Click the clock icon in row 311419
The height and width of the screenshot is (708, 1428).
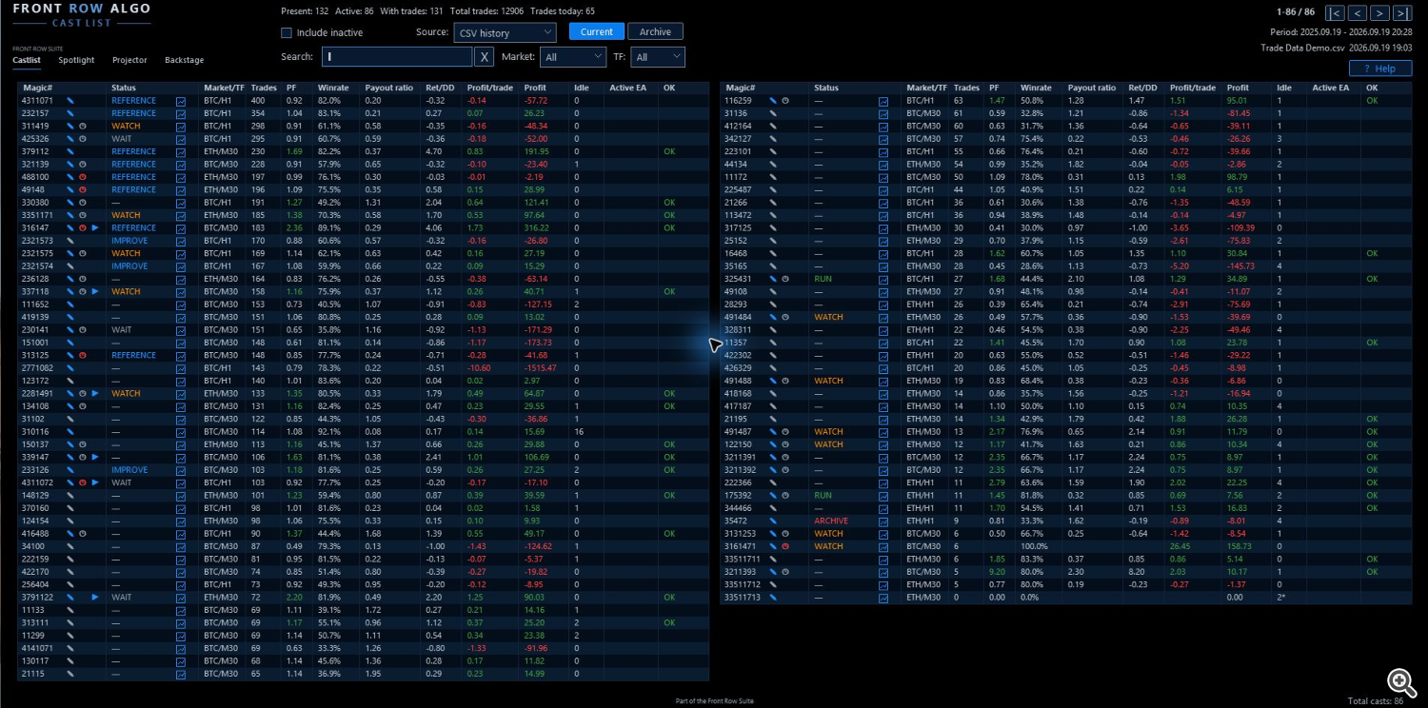[83, 126]
